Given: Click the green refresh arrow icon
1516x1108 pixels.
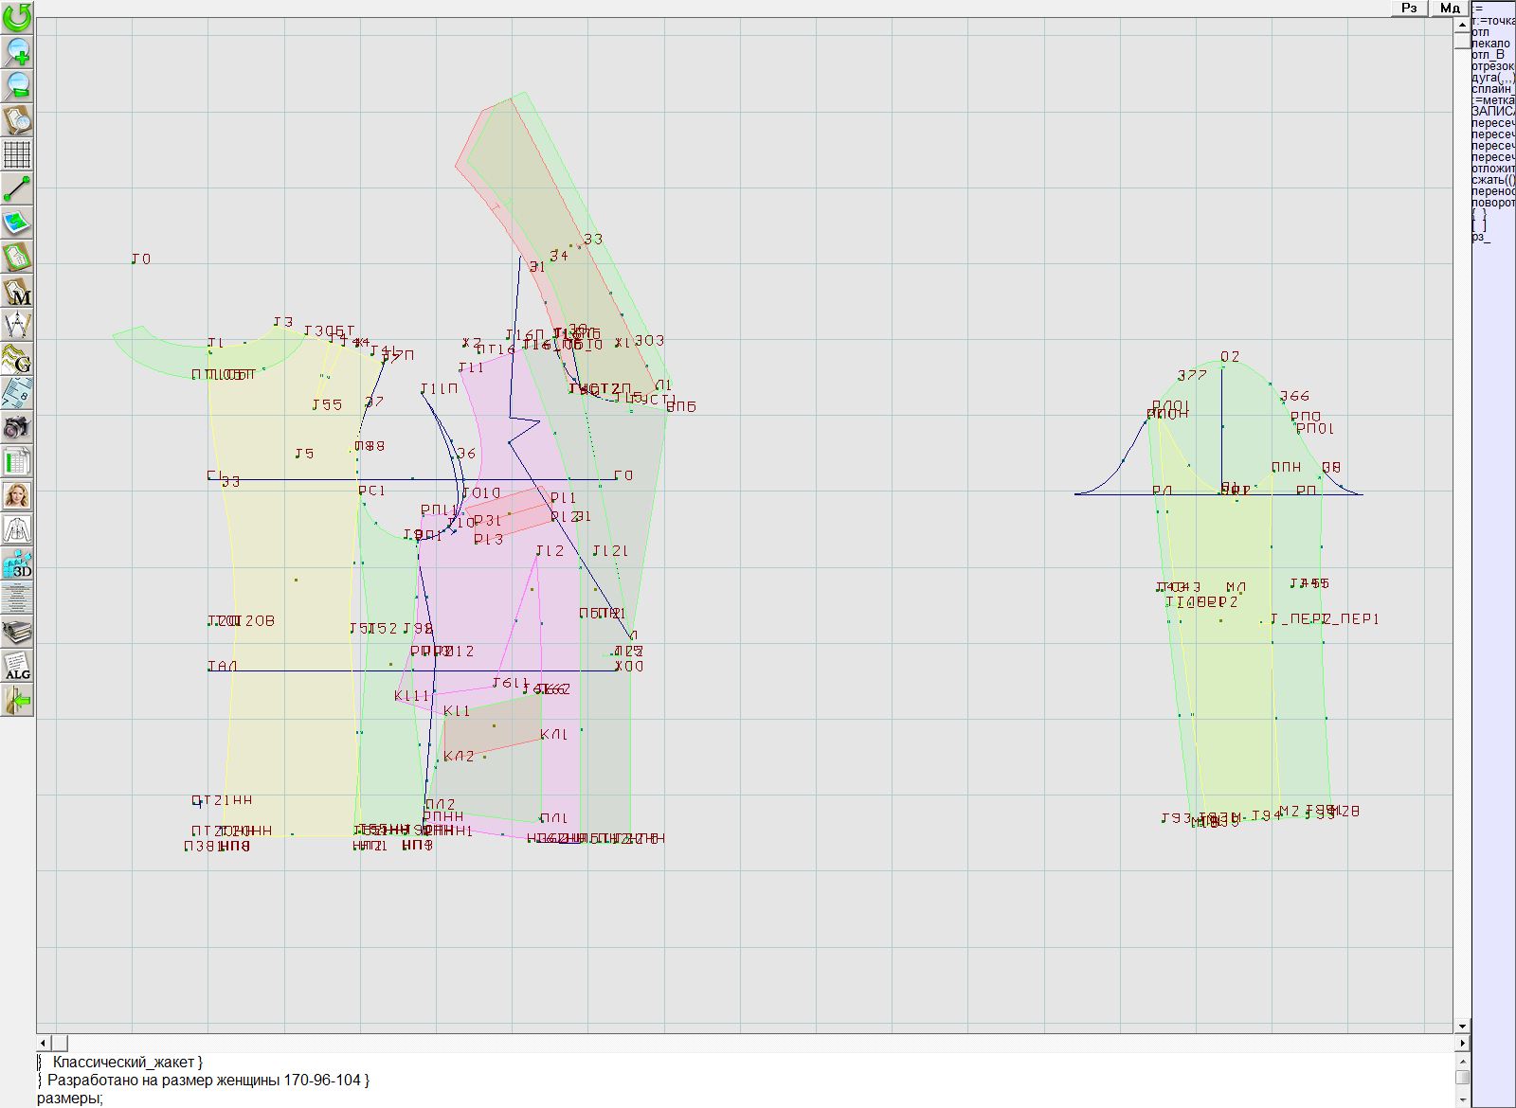Looking at the screenshot, I should point(17,16).
